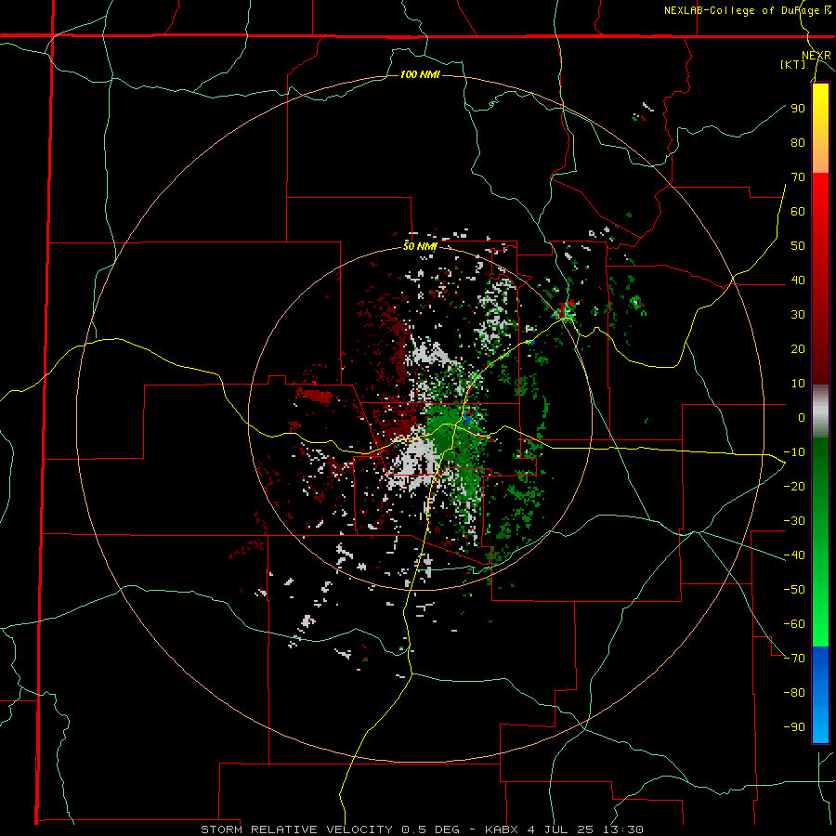Click the 0 value on the velocity scale
Screen dimensions: 836x836
(802, 417)
